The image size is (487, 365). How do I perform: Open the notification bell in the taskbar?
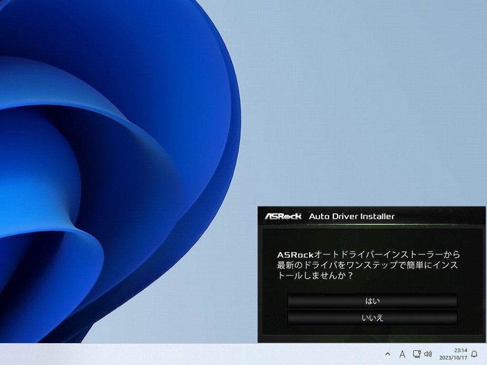pyautogui.click(x=474, y=354)
